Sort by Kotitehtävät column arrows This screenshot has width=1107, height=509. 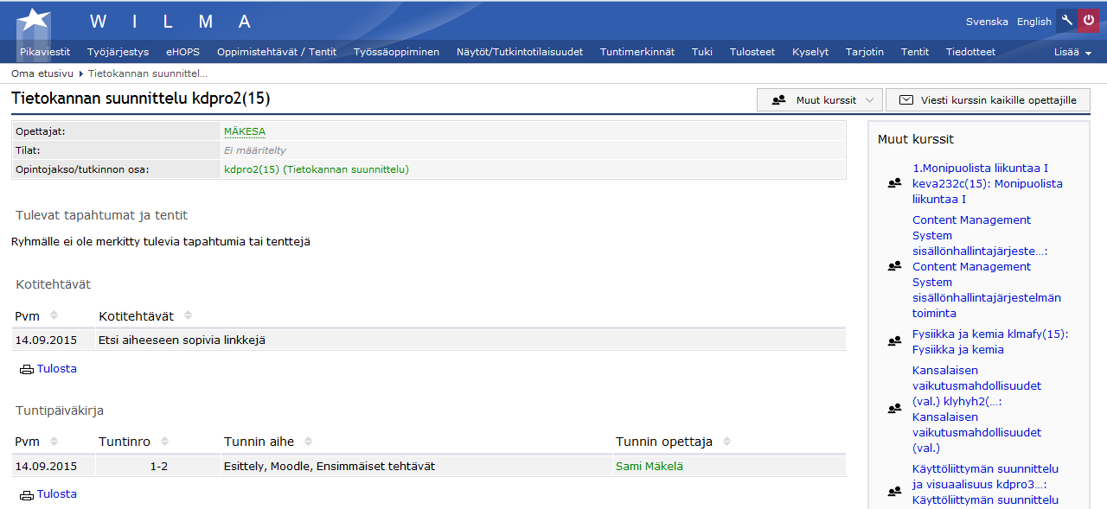click(x=188, y=315)
